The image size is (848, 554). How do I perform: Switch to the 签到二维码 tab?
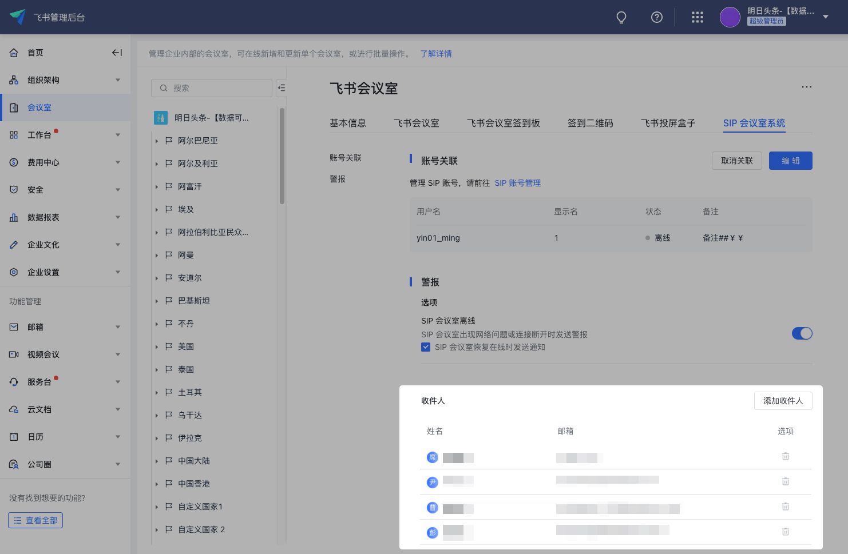591,123
